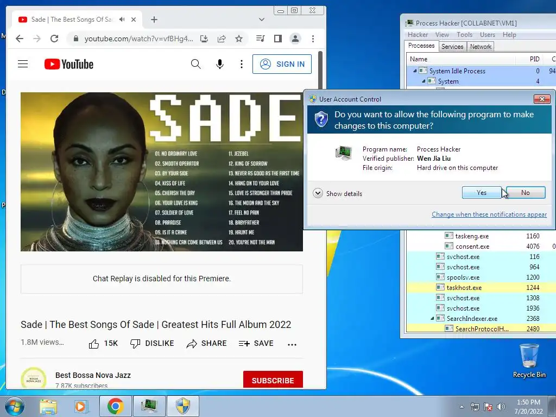Select taskeng.exe process row
Screen dimensions: 556x417
pyautogui.click(x=481, y=236)
